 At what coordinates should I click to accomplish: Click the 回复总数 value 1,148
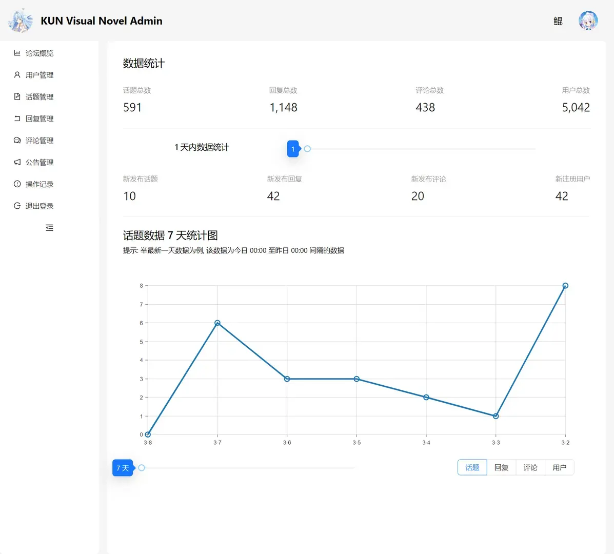click(x=284, y=107)
